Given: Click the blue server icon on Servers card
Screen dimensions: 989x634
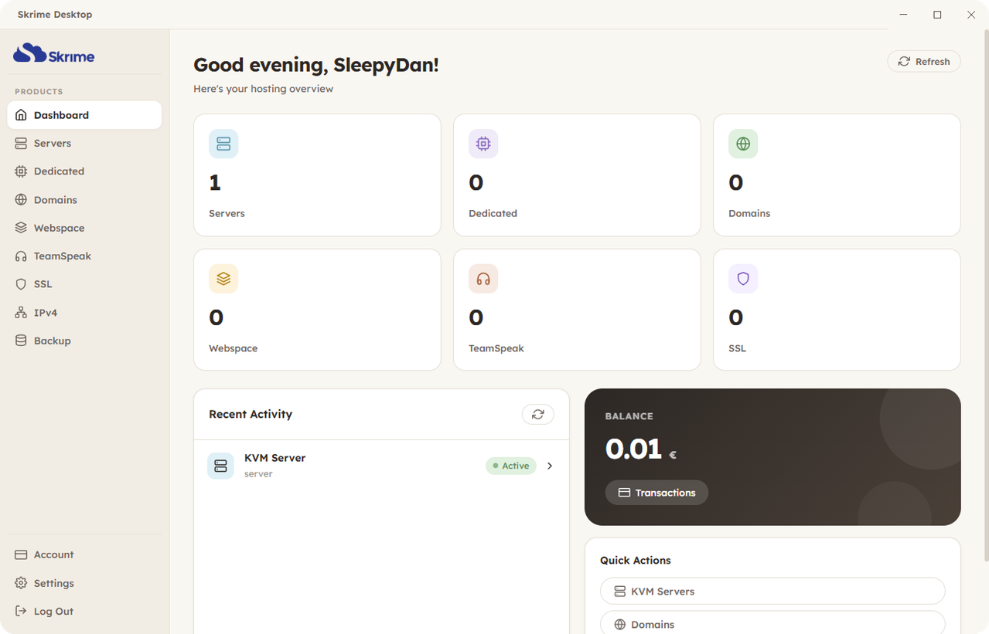Looking at the screenshot, I should (x=223, y=144).
